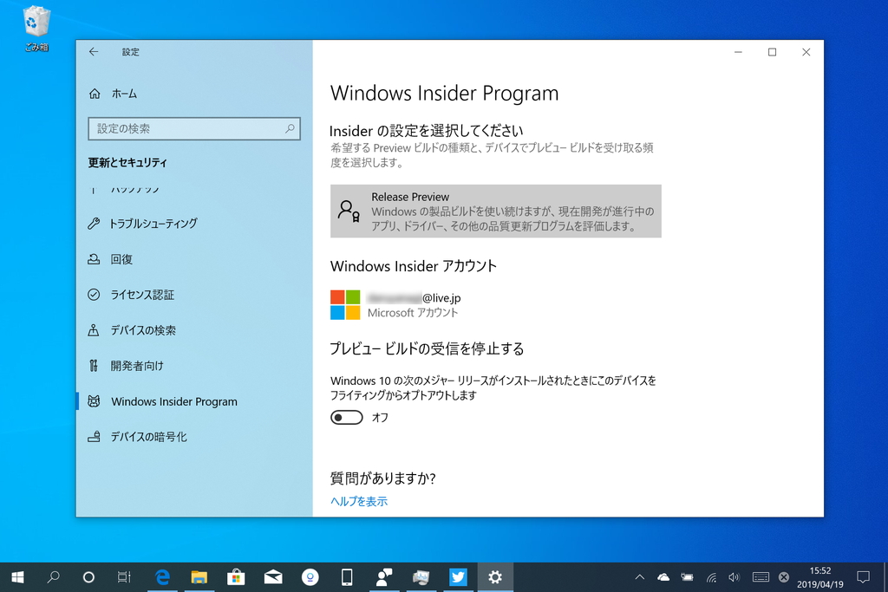
Task: Open Twitter from the taskbar
Action: [x=458, y=576]
